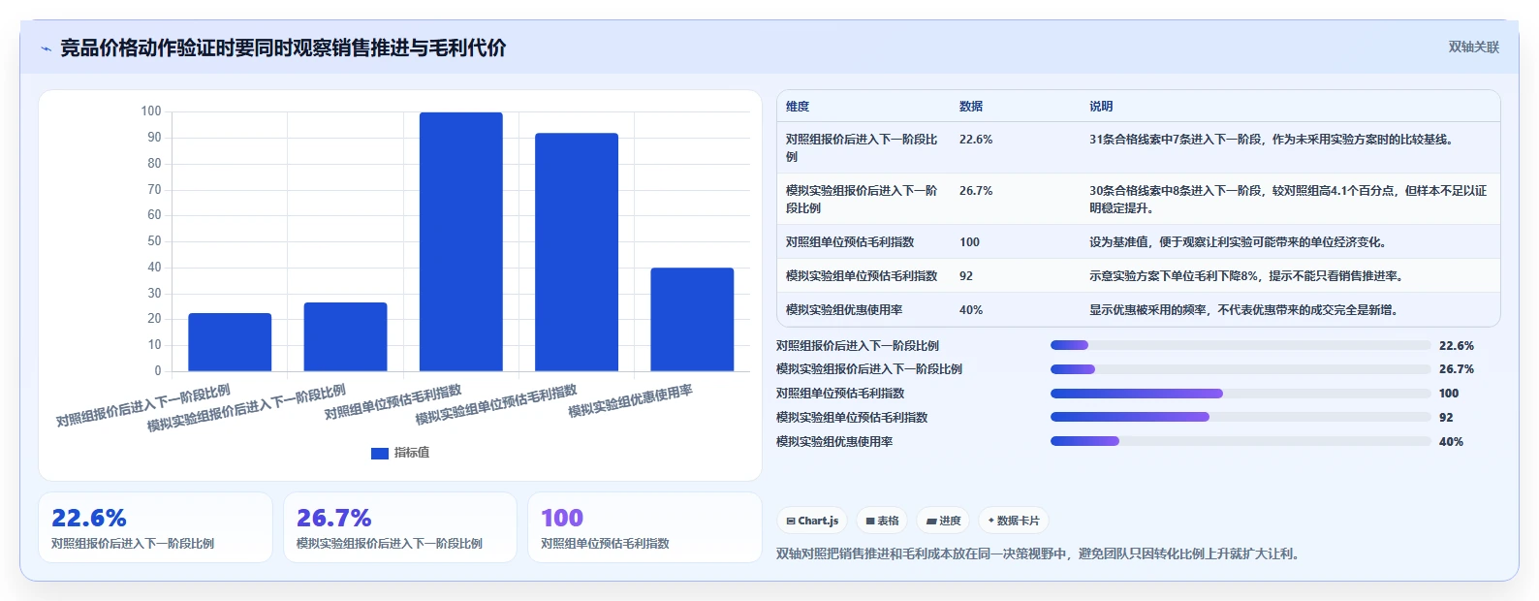Click the 26.7% progress bar
Screen dimensions: 1539x601
1241,369
